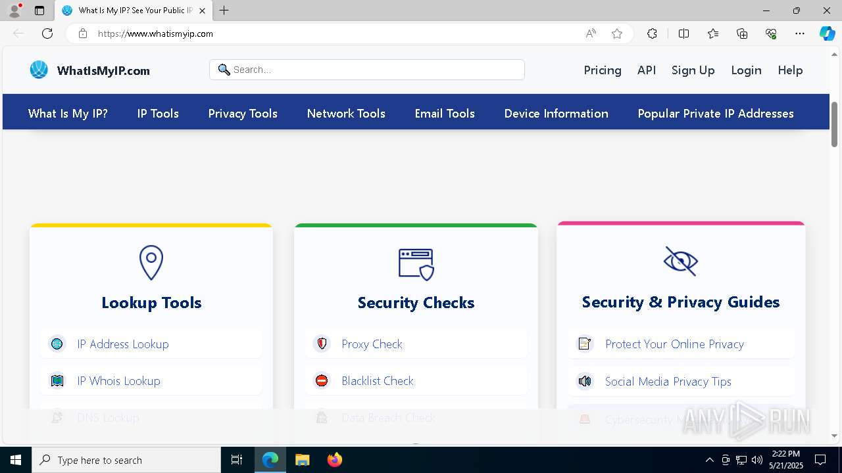842x473 pixels.
Task: Open the Privacy Tools menu
Action: [x=243, y=114]
